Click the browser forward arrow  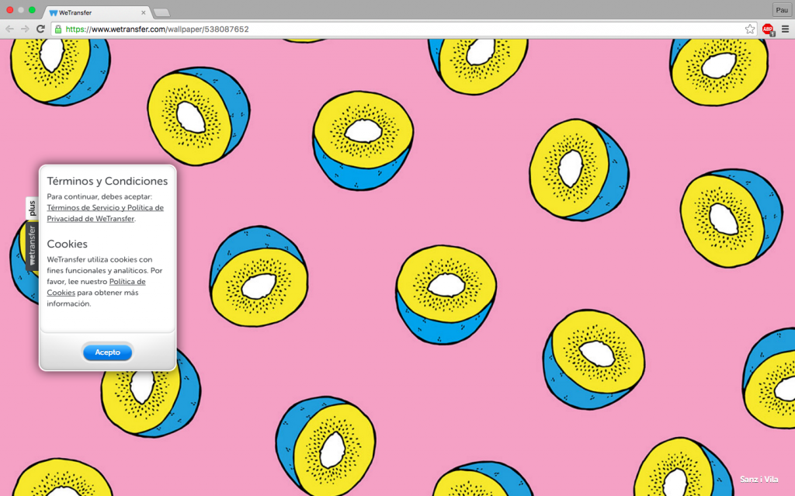click(x=25, y=29)
